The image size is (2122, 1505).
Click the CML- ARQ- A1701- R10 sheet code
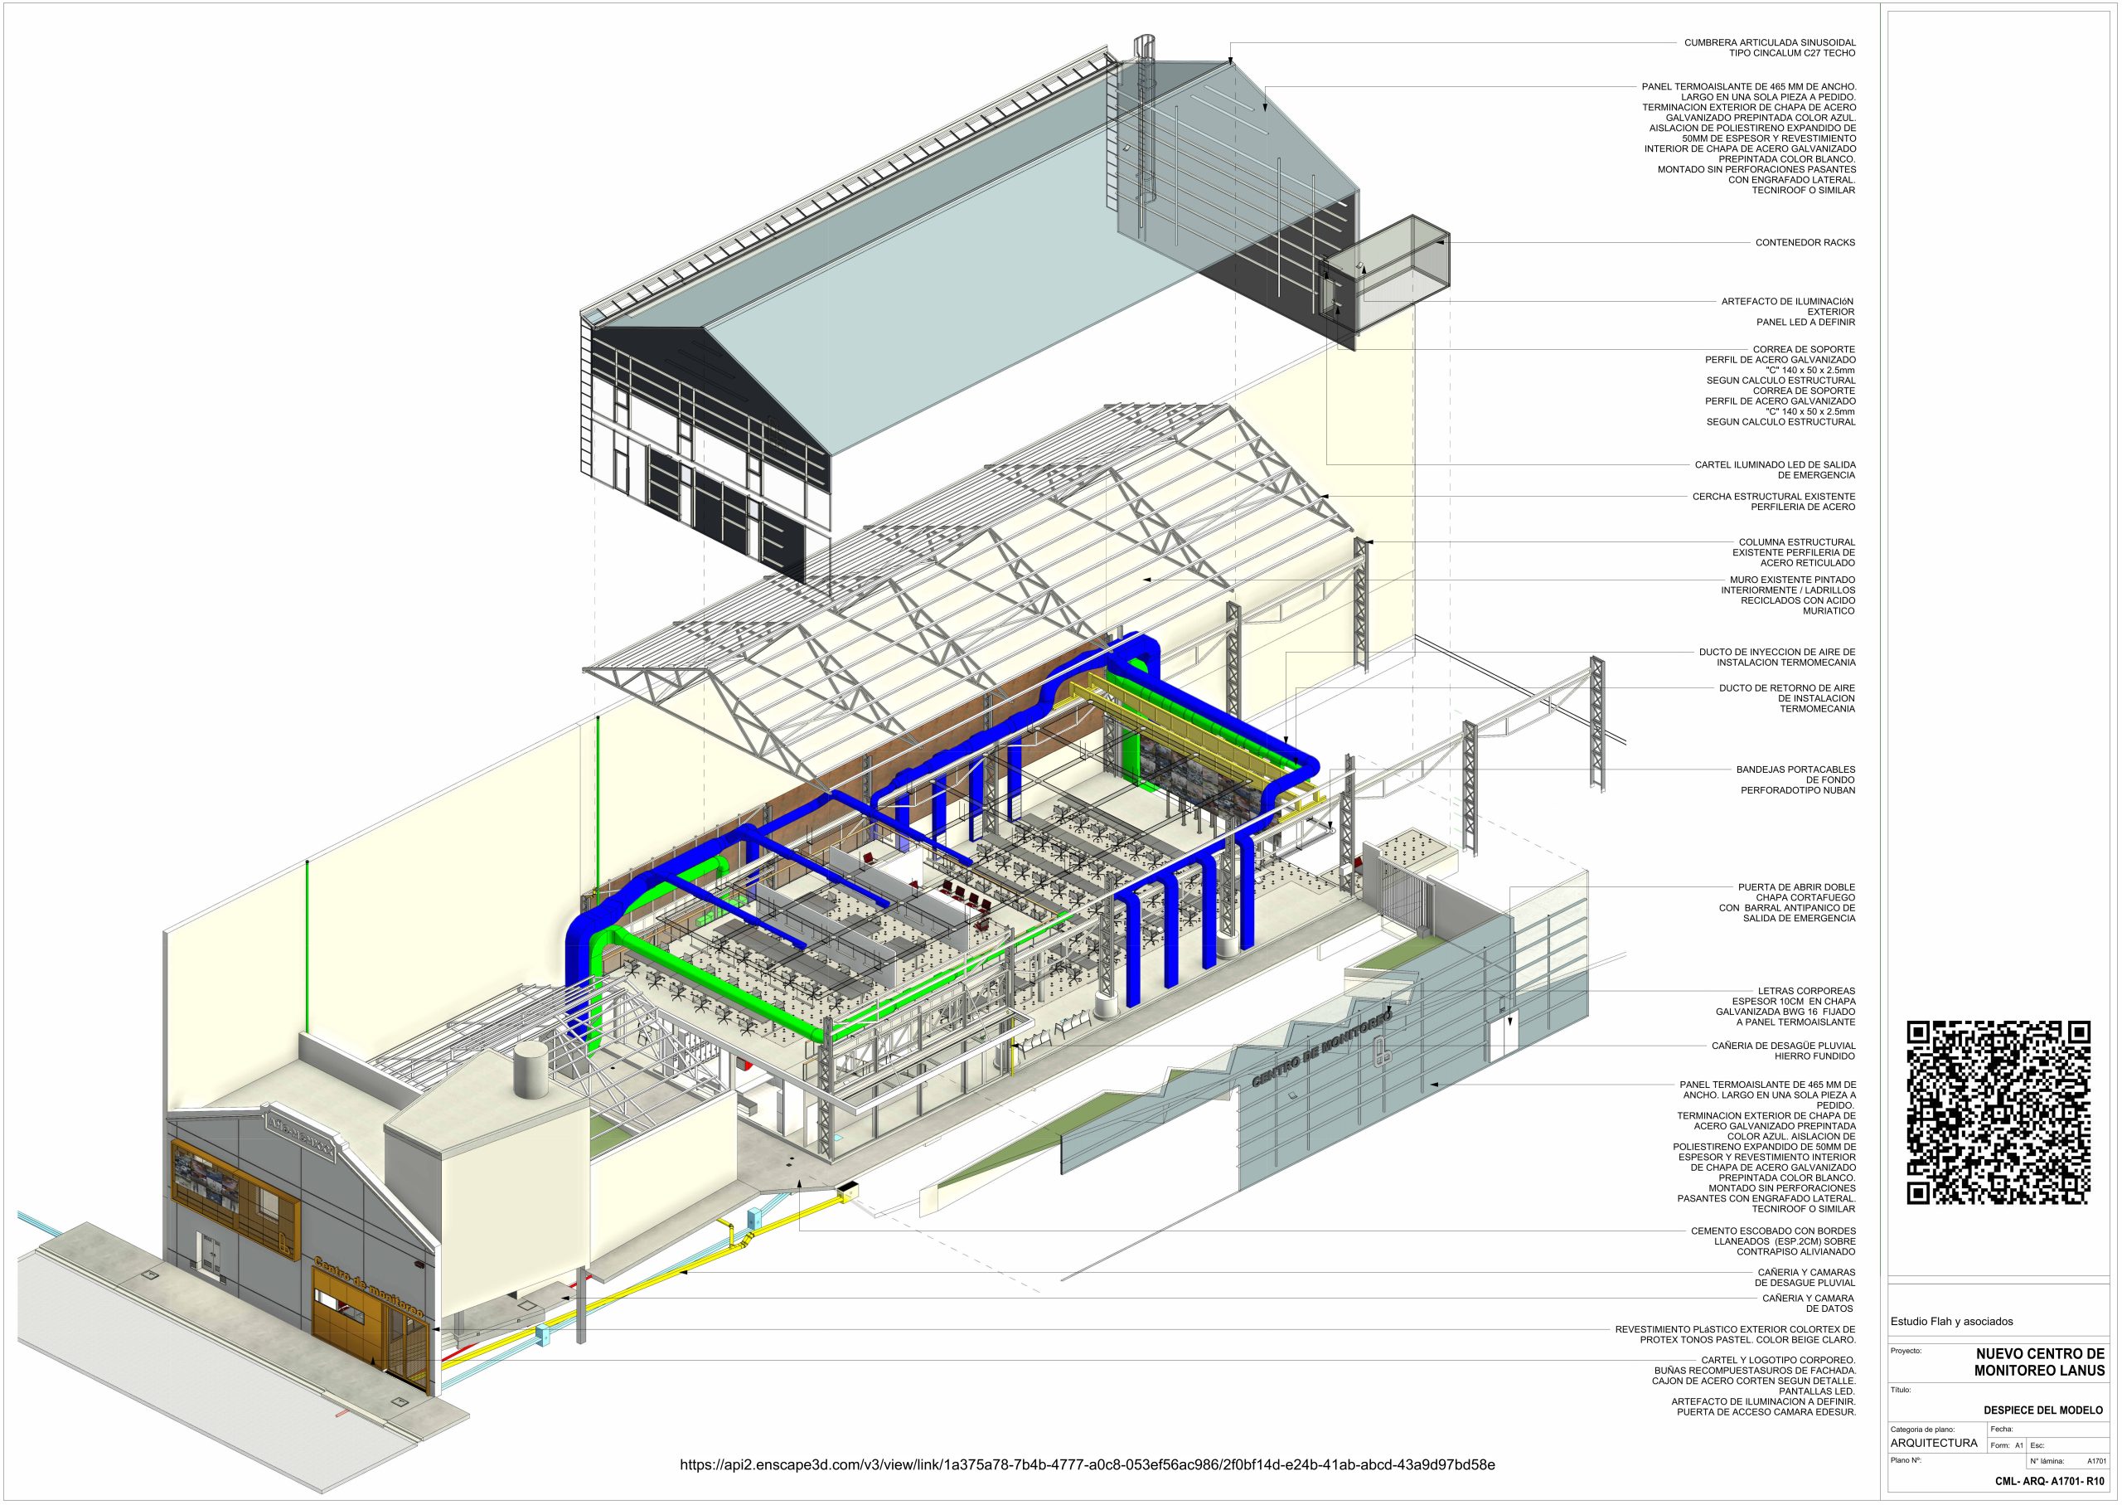click(x=2049, y=1481)
